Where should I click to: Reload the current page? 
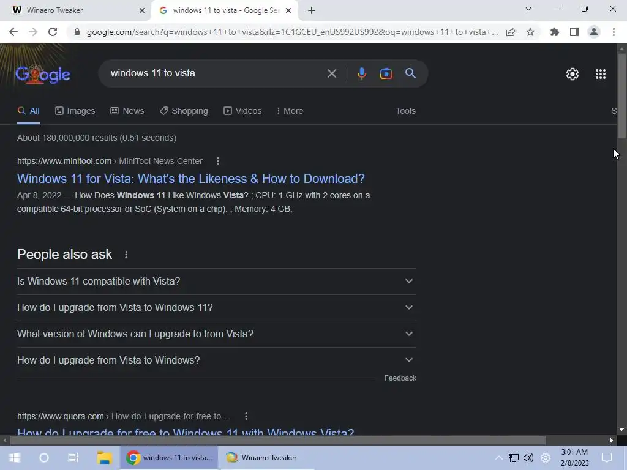[x=53, y=32]
